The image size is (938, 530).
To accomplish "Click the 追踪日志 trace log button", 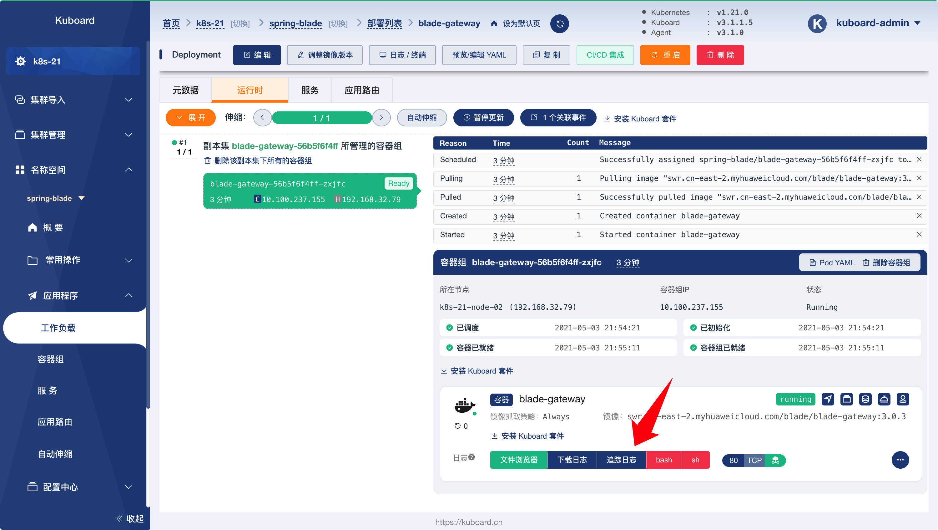I will 621,460.
